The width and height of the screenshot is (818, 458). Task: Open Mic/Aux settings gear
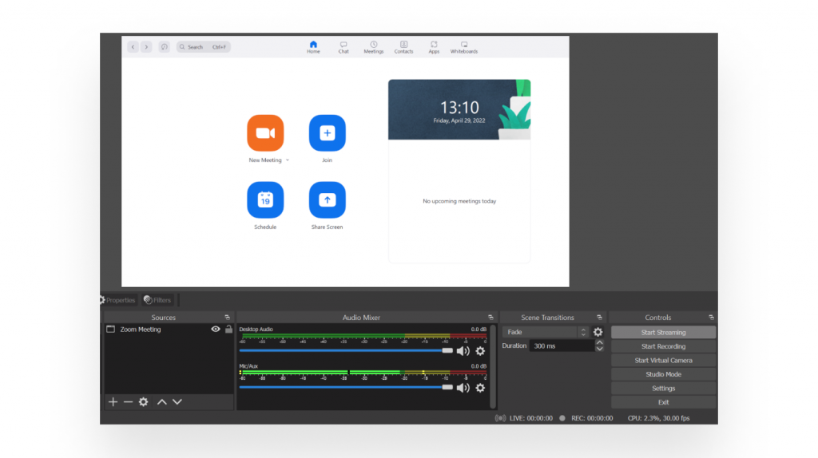point(480,388)
